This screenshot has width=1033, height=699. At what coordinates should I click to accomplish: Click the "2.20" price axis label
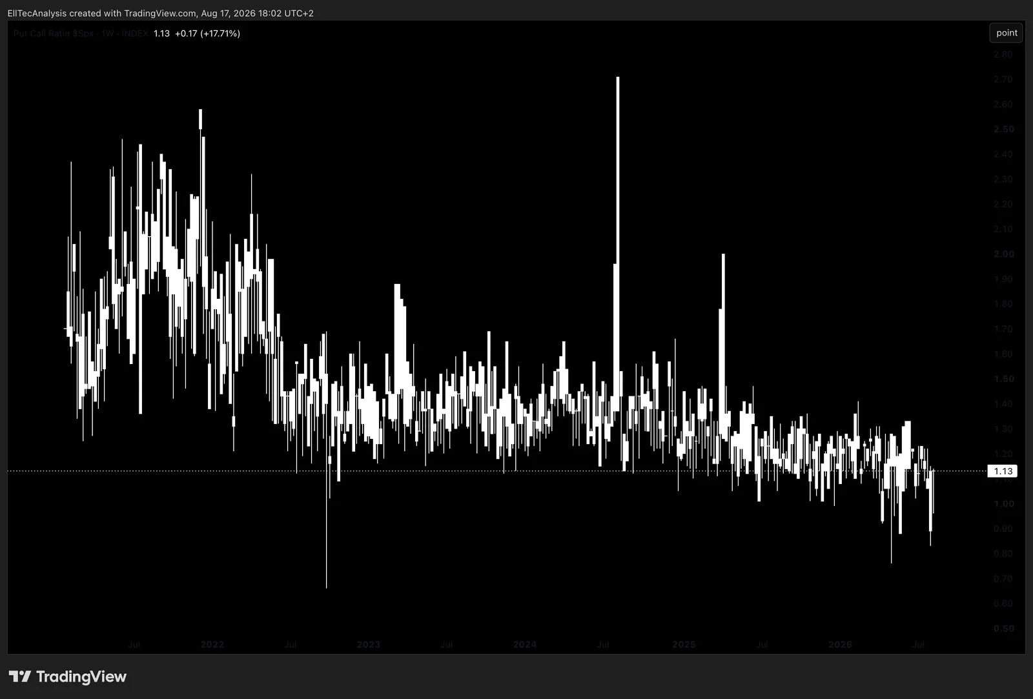tap(1003, 204)
